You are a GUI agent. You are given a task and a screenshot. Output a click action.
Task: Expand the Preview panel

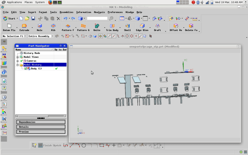pyautogui.click(x=41, y=131)
